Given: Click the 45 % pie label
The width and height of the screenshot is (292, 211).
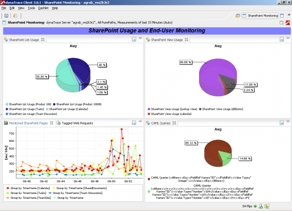Looking at the screenshot, I should click(102, 65).
